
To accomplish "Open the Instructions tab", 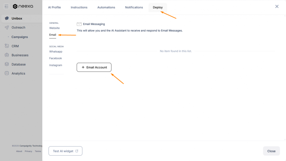I will coord(79,7).
